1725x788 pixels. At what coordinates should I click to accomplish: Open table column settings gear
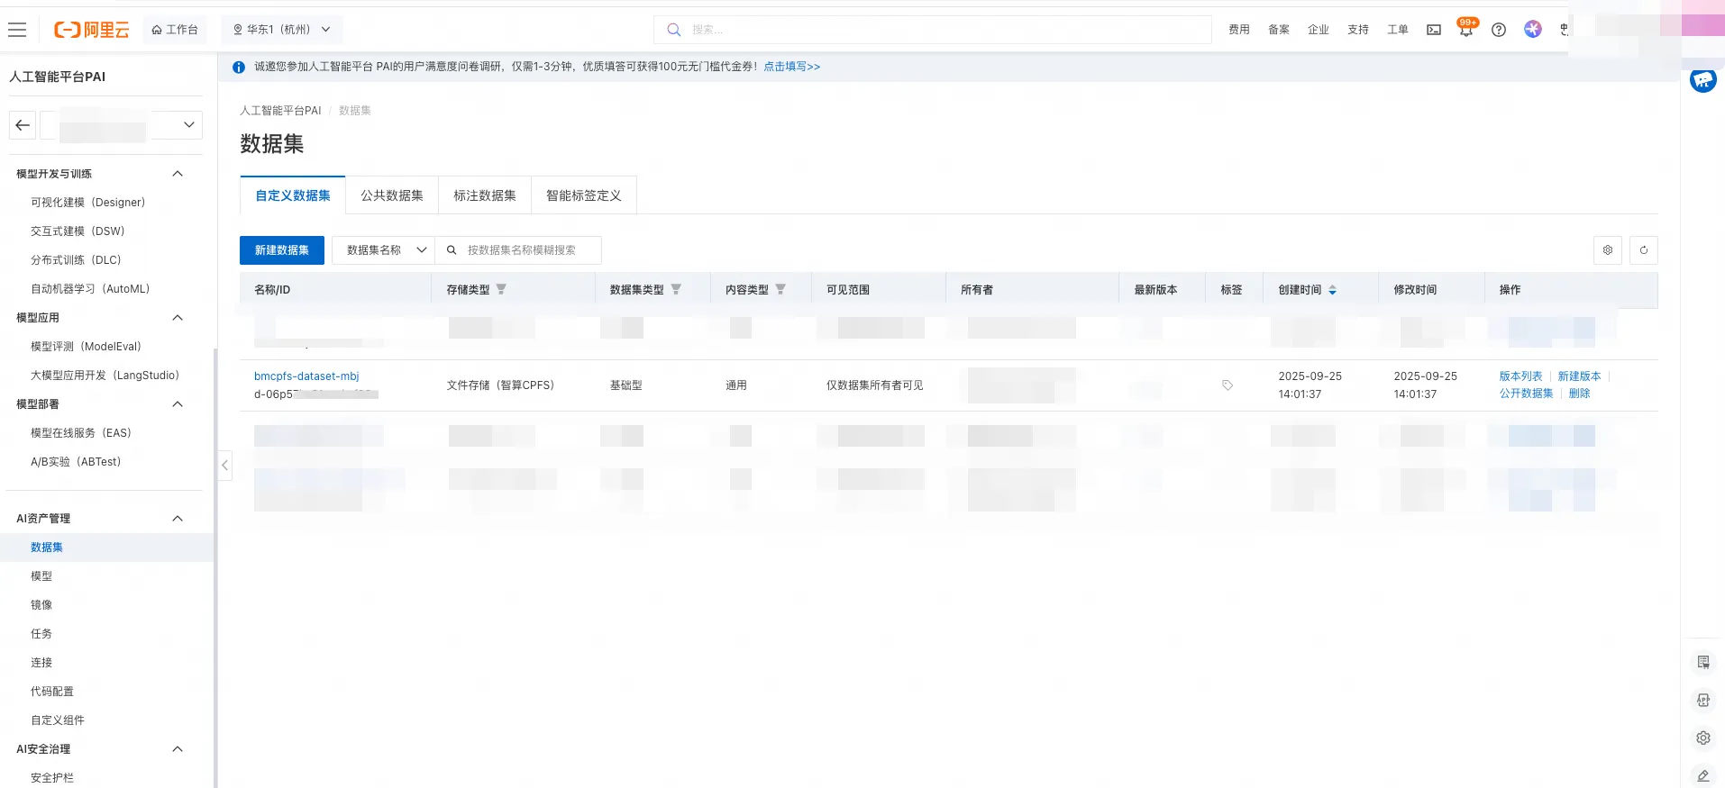click(x=1608, y=250)
